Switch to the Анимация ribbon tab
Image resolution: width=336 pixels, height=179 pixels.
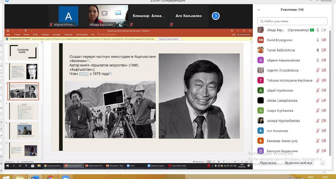coord(56,34)
